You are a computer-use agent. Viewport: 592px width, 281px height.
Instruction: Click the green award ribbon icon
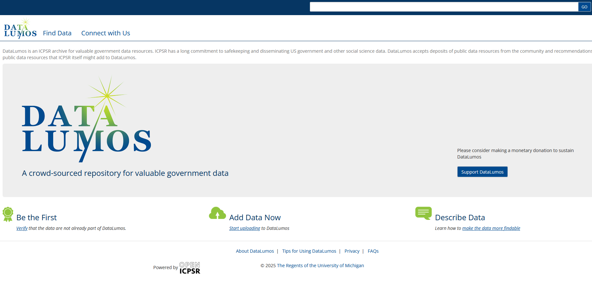8,214
